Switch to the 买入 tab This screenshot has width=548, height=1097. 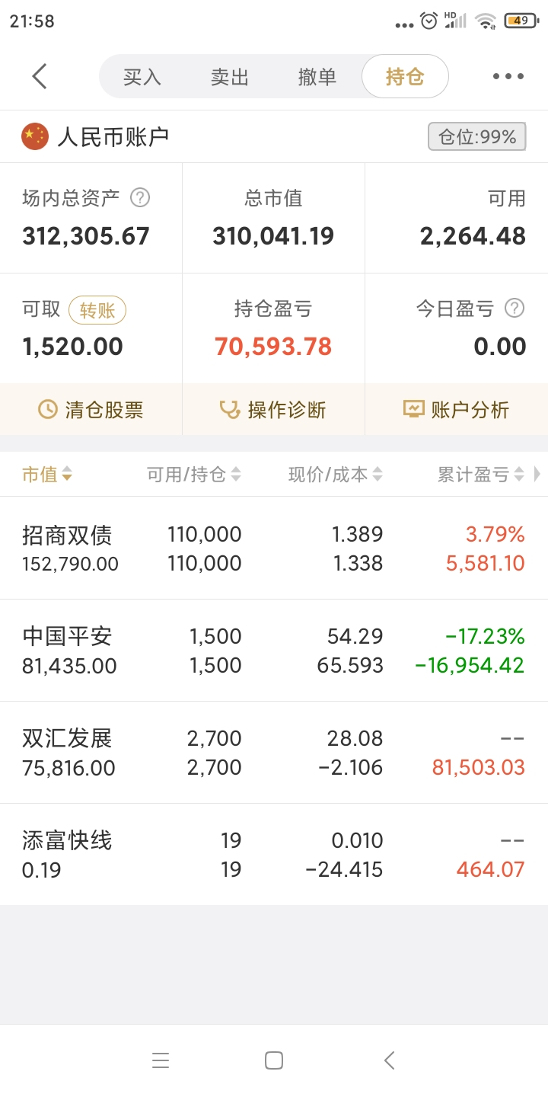pyautogui.click(x=142, y=77)
